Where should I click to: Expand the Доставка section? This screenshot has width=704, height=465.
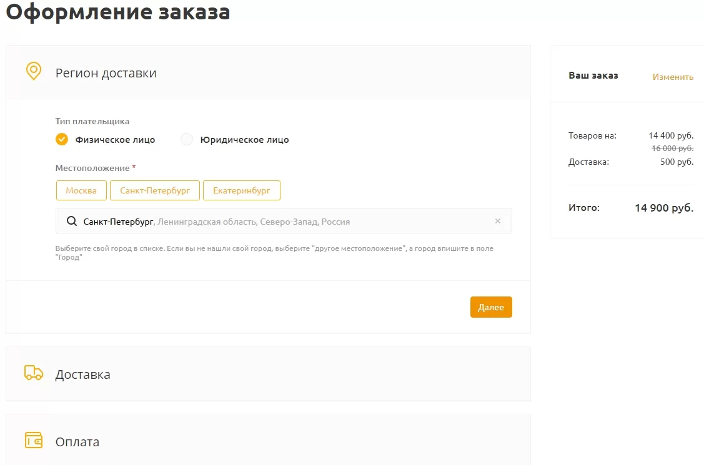click(x=268, y=374)
